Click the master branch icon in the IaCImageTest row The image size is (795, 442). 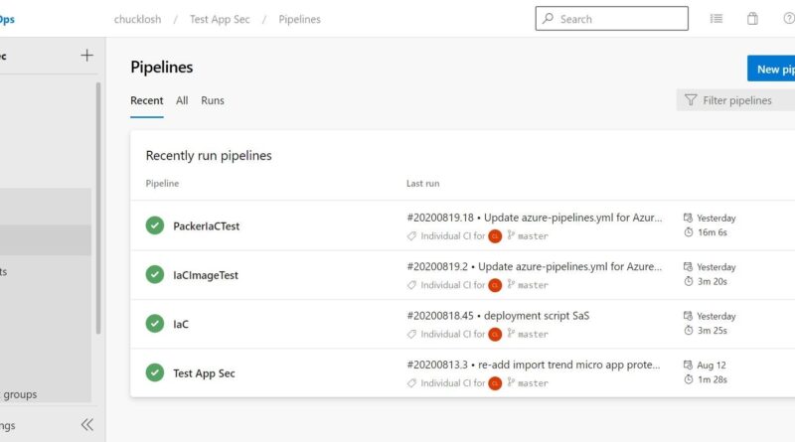pos(511,284)
